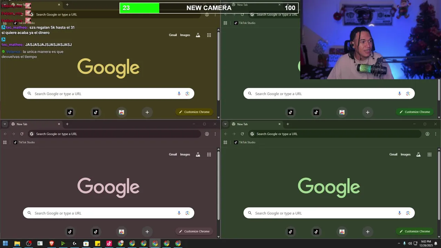Open profile icon in bottom-left Chrome window
Viewport: 441px width, 248px height.
coord(207,134)
